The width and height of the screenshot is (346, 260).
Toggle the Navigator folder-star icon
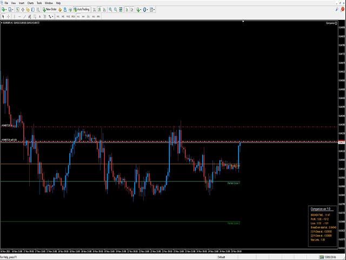click(x=28, y=10)
